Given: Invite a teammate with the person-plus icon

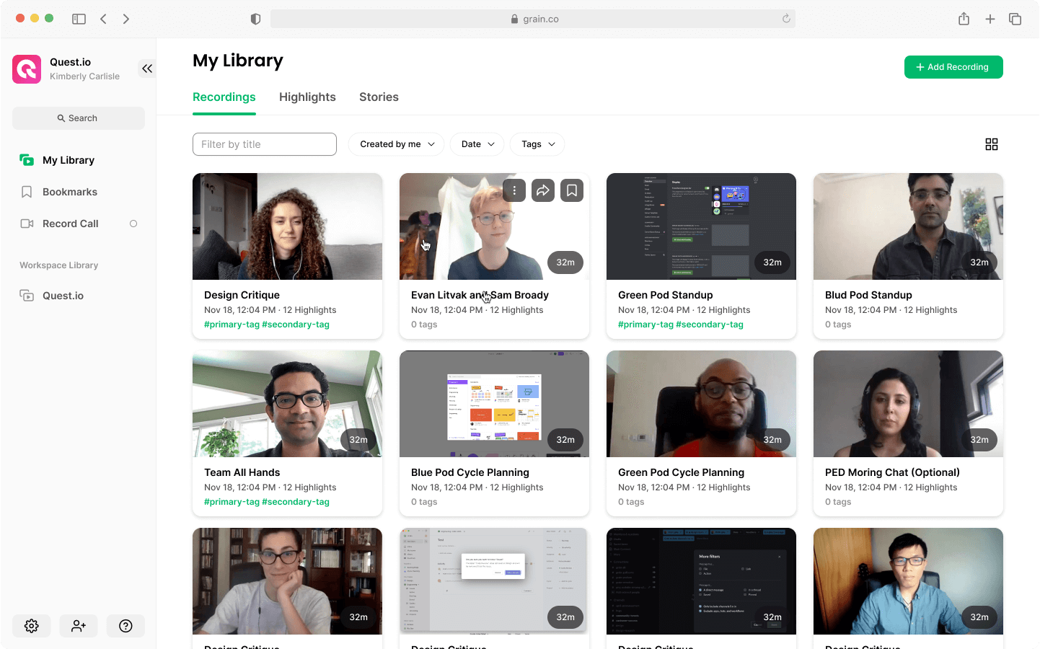Looking at the screenshot, I should (x=78, y=625).
